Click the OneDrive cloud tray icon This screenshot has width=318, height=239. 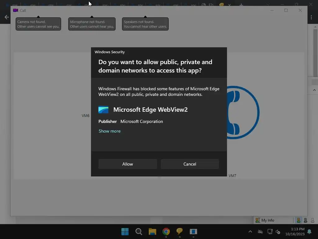(x=260, y=232)
